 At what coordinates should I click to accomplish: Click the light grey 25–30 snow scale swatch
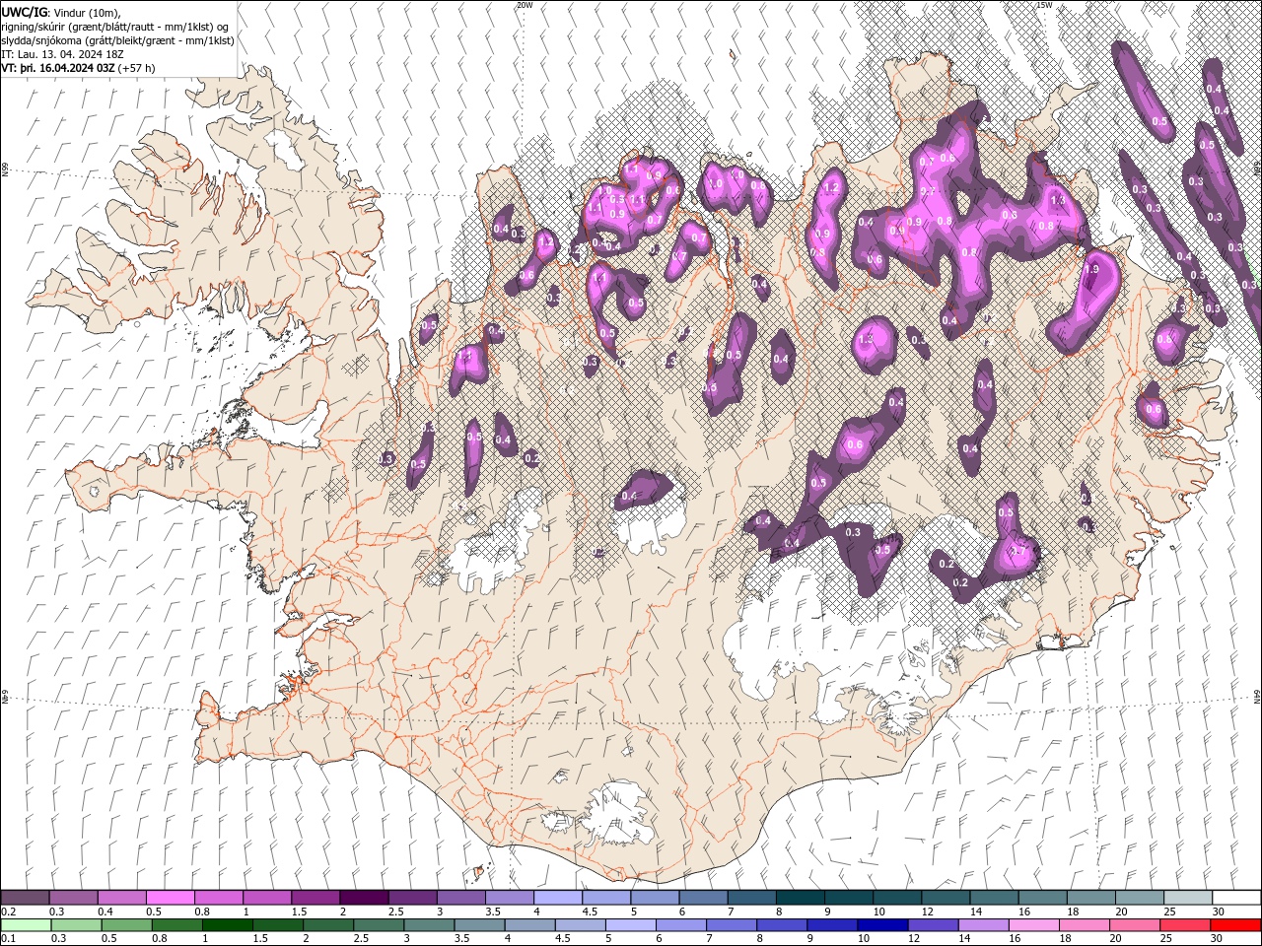pos(1188,898)
